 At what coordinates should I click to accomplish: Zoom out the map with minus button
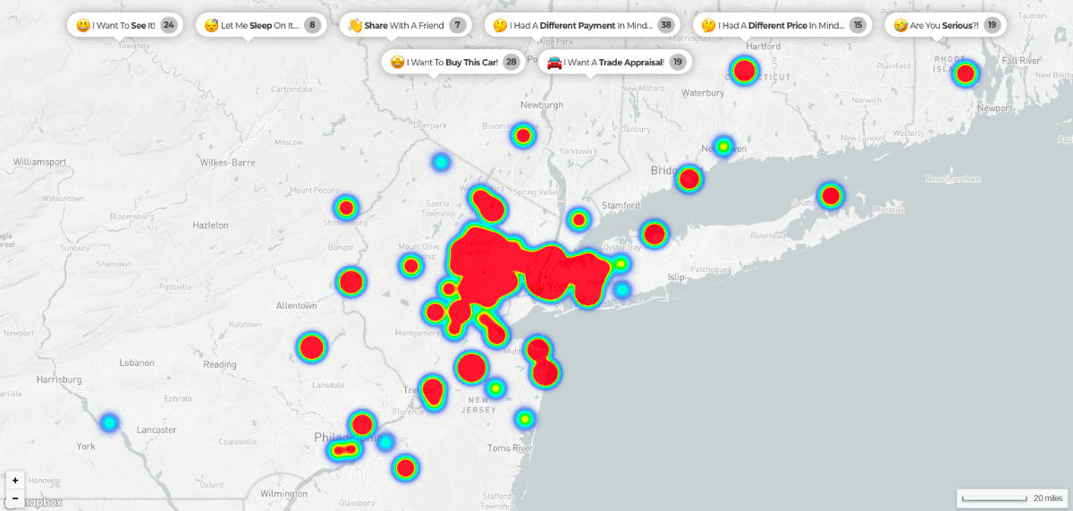coord(15,498)
